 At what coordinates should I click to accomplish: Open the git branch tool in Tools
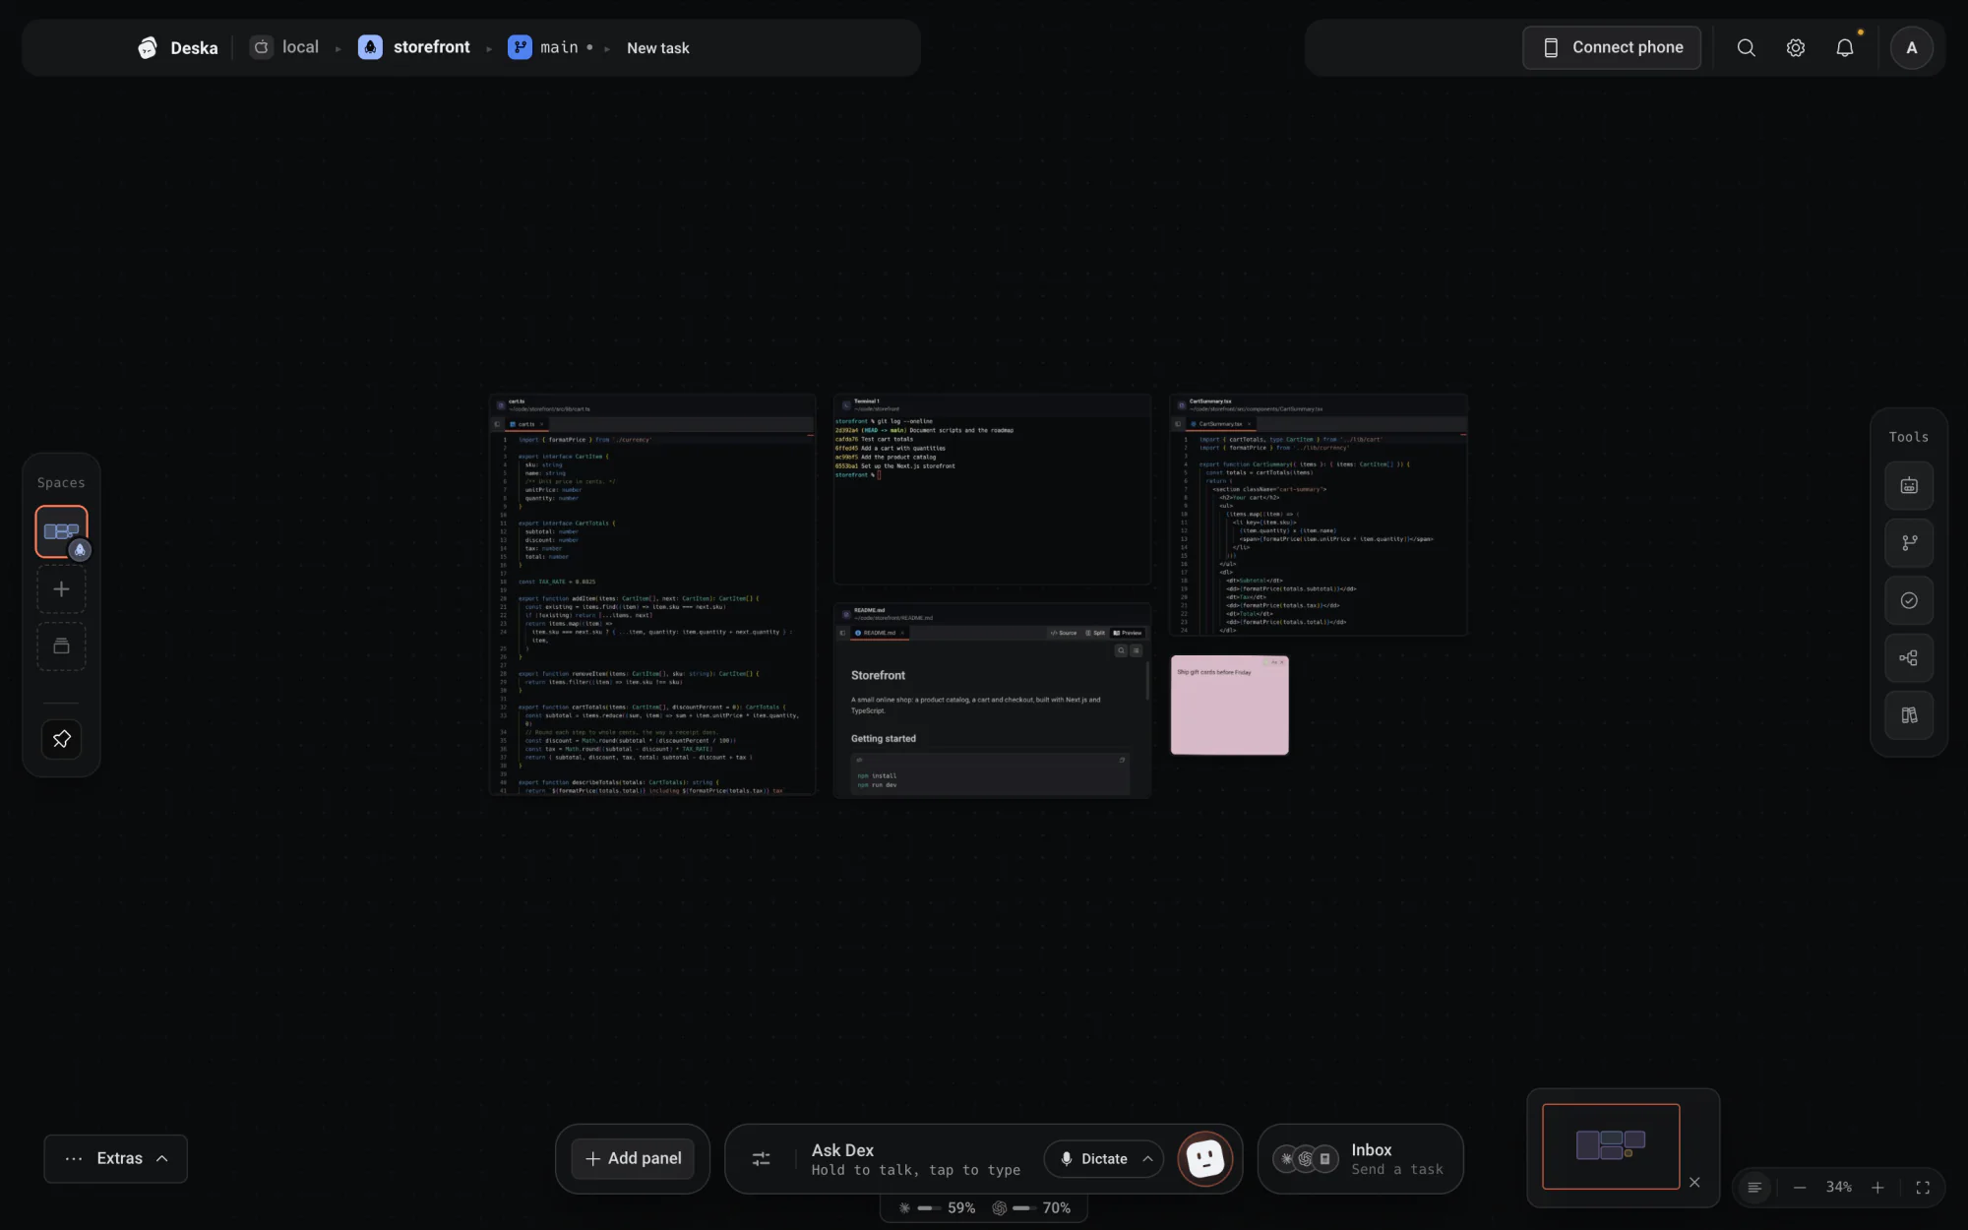(1908, 542)
